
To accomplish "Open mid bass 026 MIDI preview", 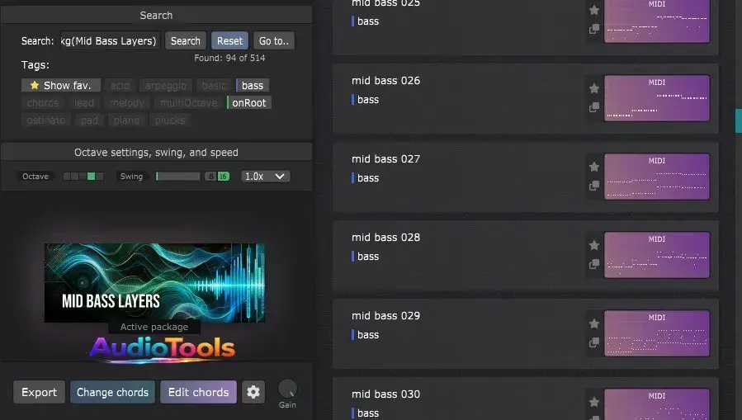I will click(657, 98).
